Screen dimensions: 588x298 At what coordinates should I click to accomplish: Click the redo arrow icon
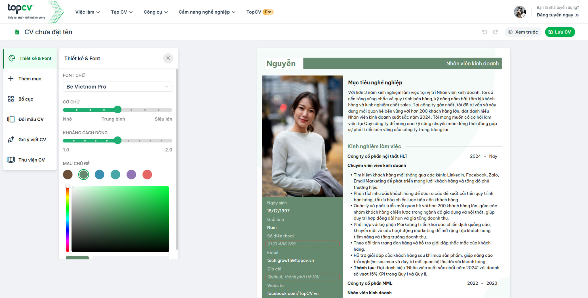point(495,32)
